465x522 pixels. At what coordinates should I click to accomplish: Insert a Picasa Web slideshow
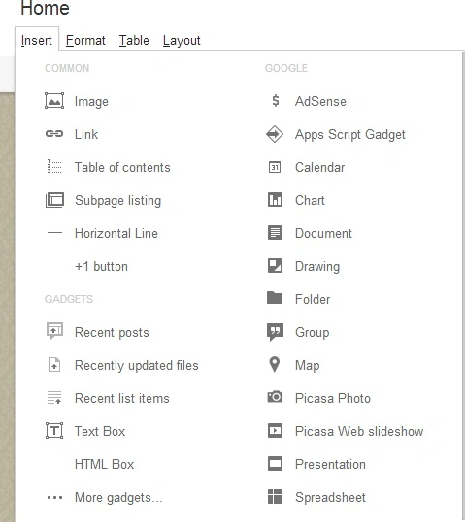pyautogui.click(x=359, y=431)
